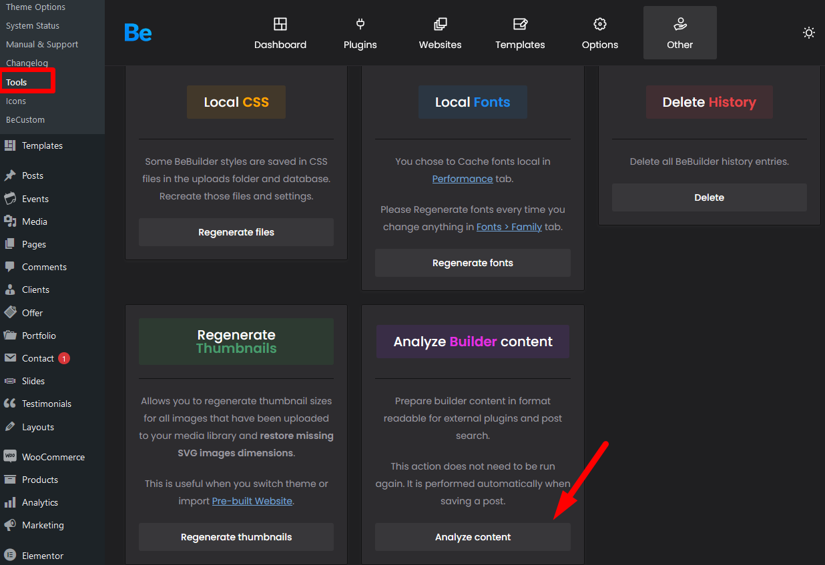This screenshot has width=825, height=565.
Task: Click the Contact envelope icon
Action: click(10, 358)
